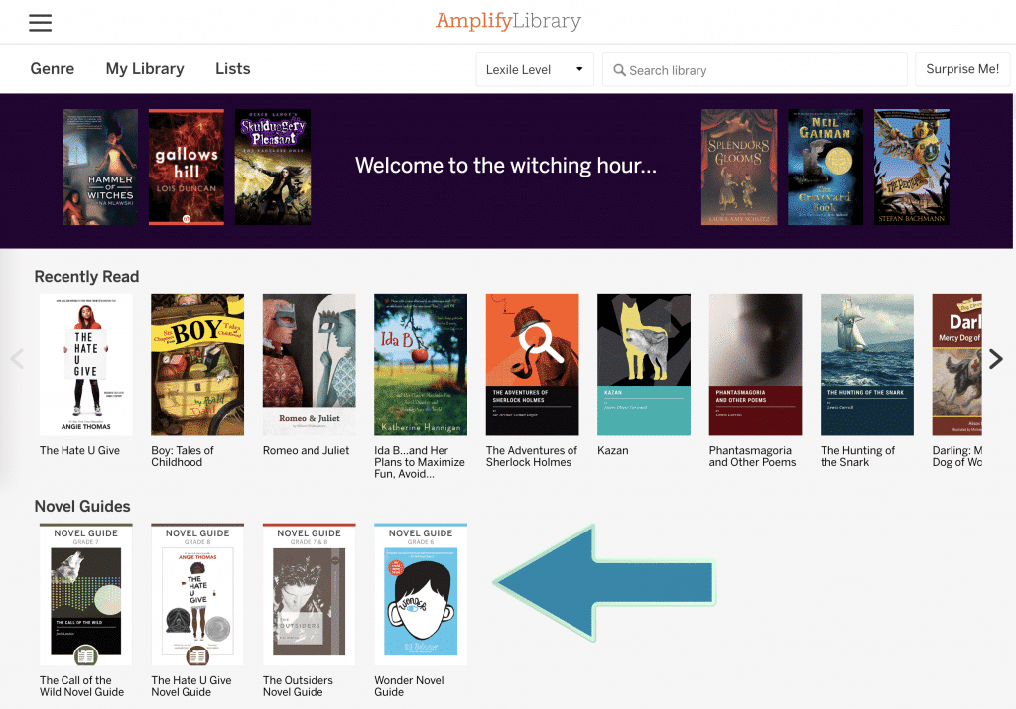Click 'The Adventures of Sherlock Holmes' title
1016x709 pixels.
532,456
